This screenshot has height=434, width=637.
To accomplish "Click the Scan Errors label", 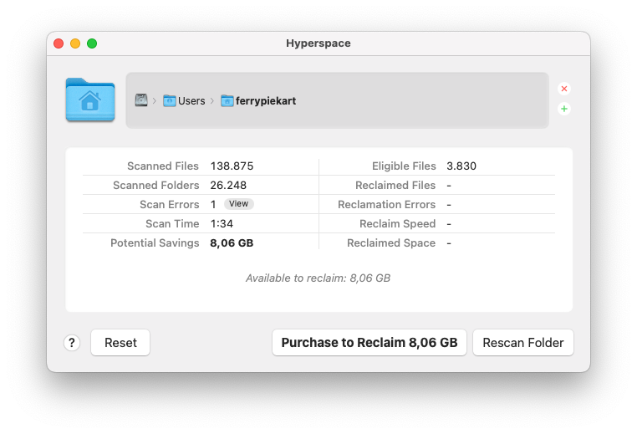I will (x=170, y=204).
